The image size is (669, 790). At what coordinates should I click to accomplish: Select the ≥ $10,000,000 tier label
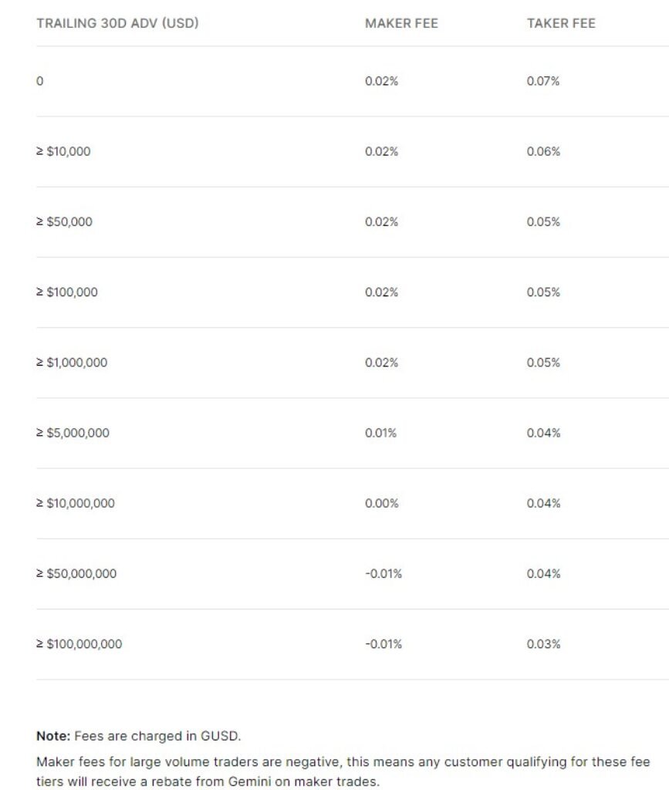tap(76, 503)
